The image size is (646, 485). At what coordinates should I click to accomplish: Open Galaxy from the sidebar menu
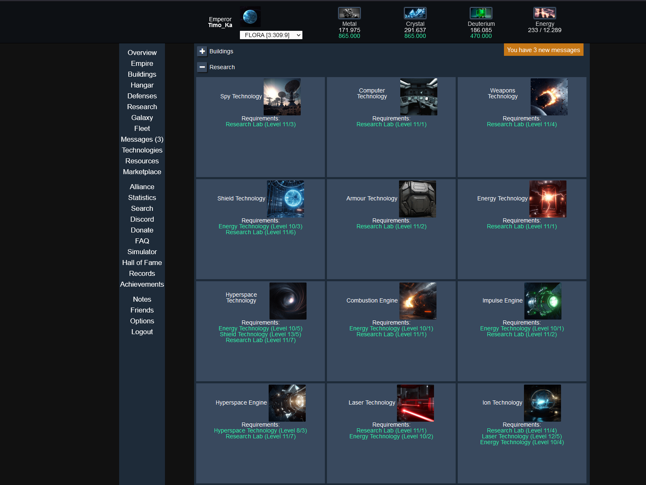142,117
